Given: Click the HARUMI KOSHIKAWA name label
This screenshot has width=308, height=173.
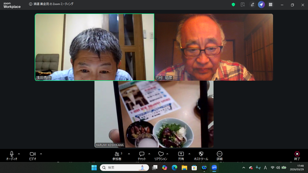Looking at the screenshot, I should 110,145.
